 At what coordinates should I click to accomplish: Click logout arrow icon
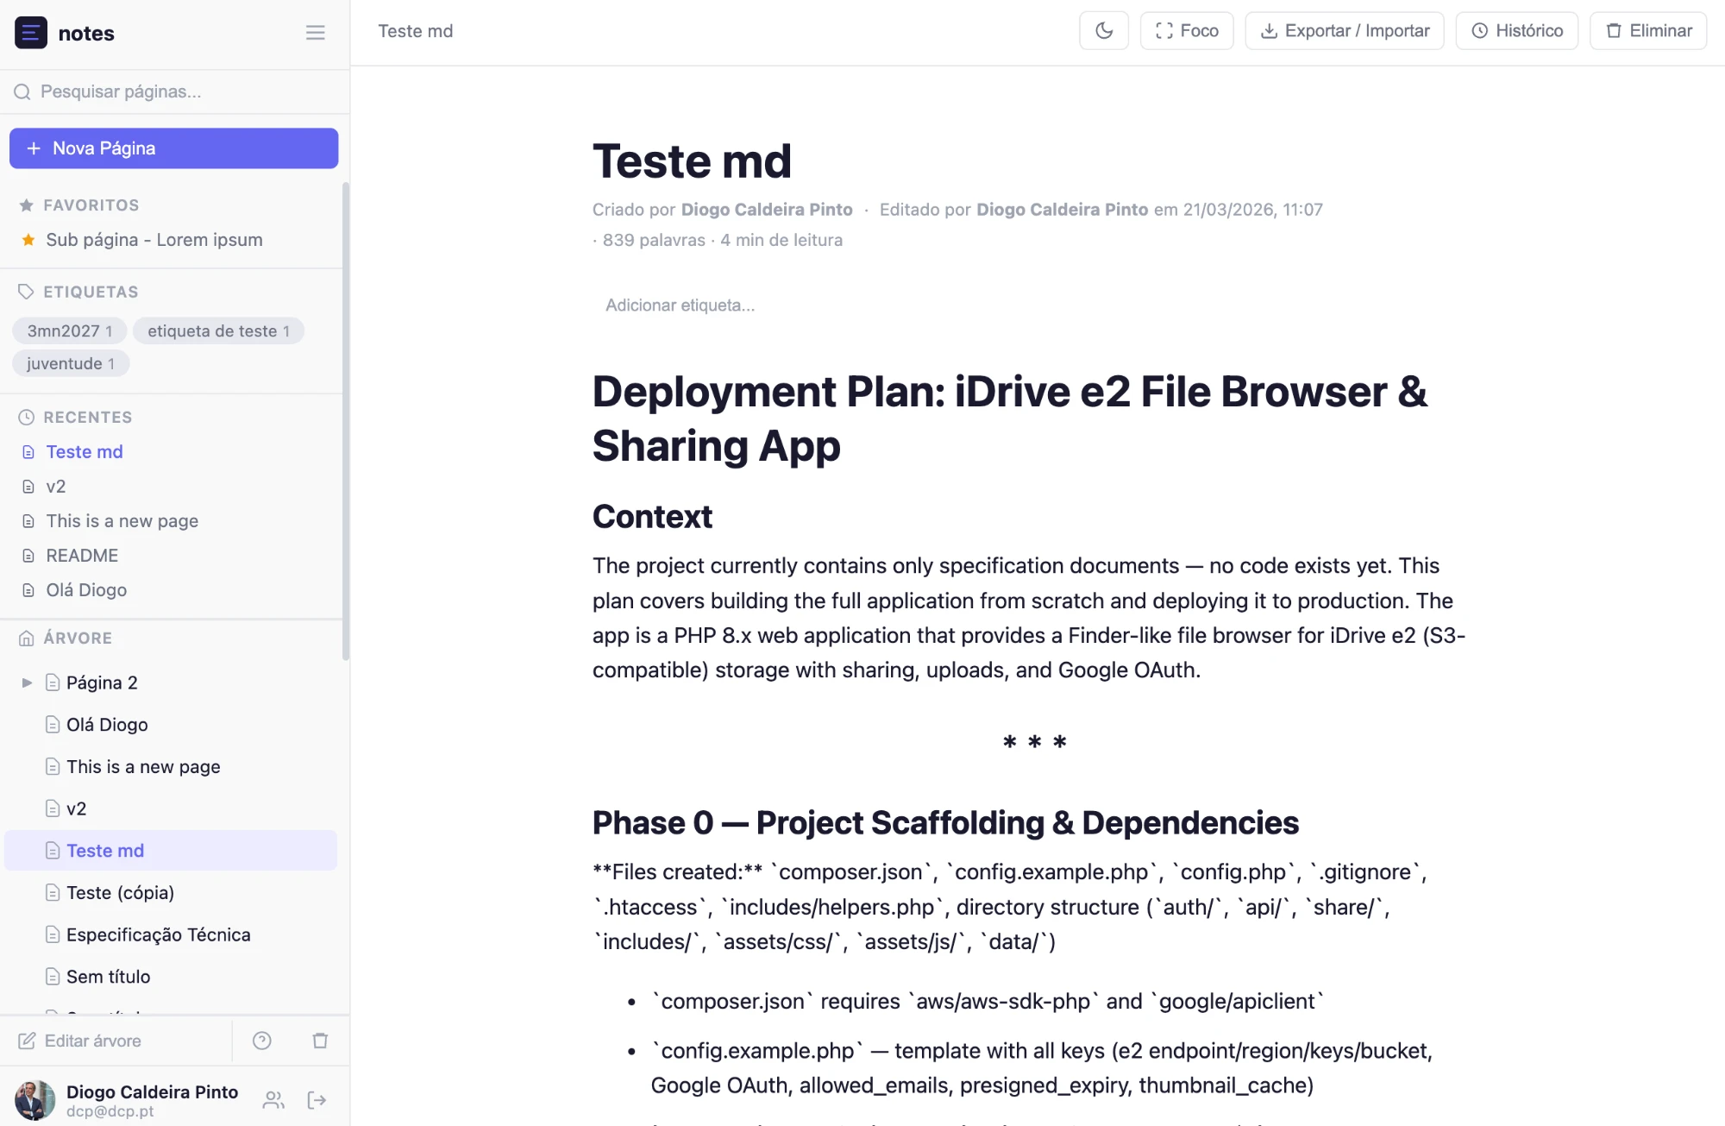tap(317, 1100)
